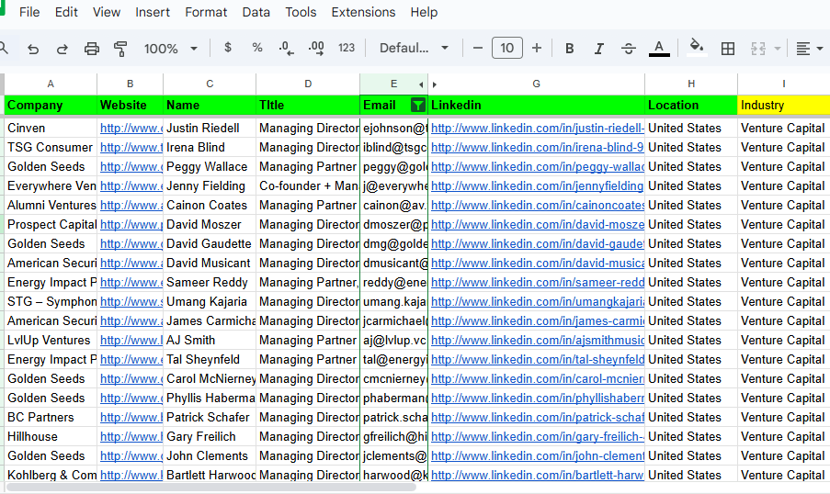Open the Help menu

pyautogui.click(x=424, y=12)
